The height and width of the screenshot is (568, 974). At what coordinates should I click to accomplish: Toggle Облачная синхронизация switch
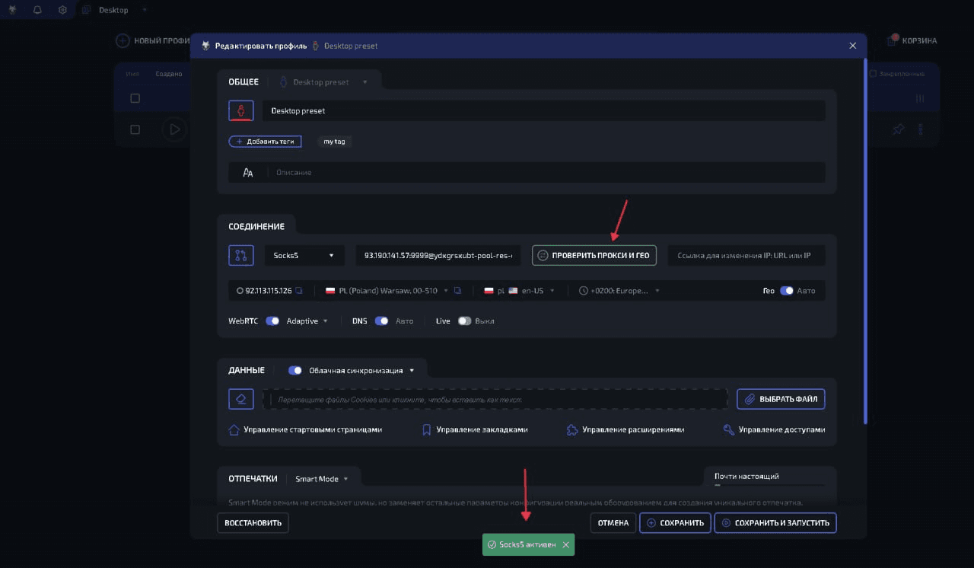pyautogui.click(x=295, y=371)
